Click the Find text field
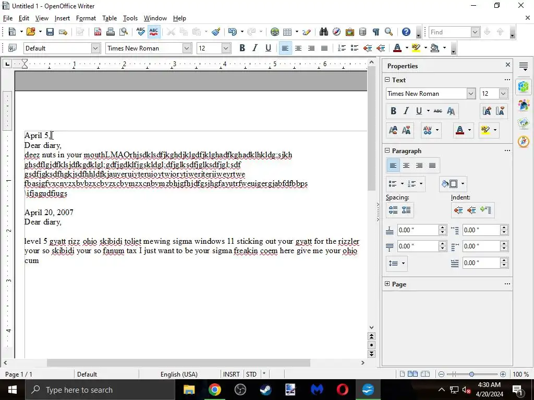Viewport: 534px width, 400px height. [450, 32]
